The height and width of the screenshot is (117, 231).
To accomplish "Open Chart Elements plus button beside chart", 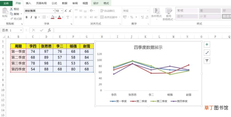I will pos(207,44).
